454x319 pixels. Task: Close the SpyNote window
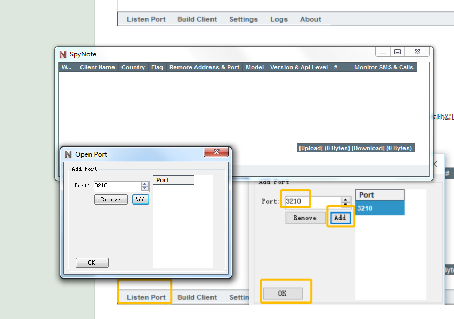(x=417, y=52)
